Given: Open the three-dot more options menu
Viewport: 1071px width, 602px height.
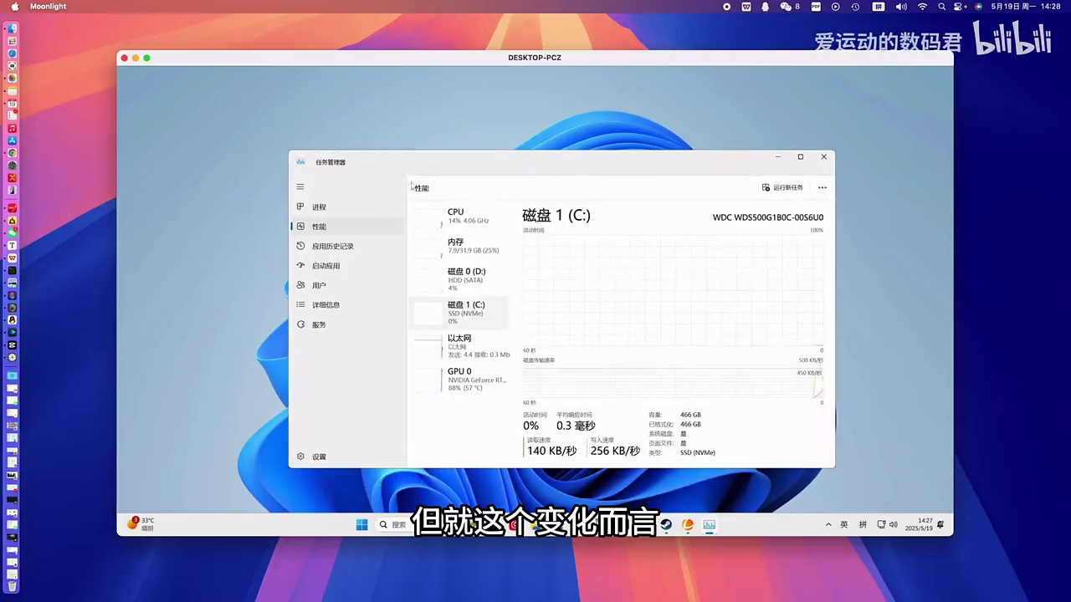Looking at the screenshot, I should (x=822, y=187).
